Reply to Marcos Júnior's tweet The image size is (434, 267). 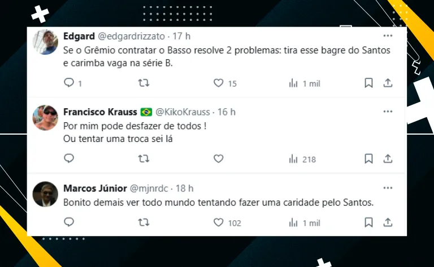click(x=69, y=222)
